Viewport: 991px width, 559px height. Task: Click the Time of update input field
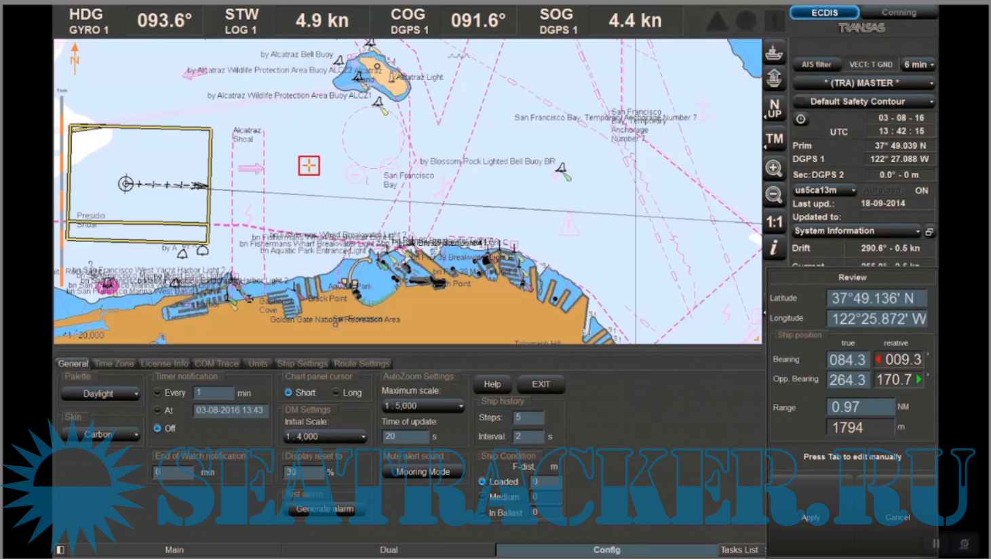point(405,436)
